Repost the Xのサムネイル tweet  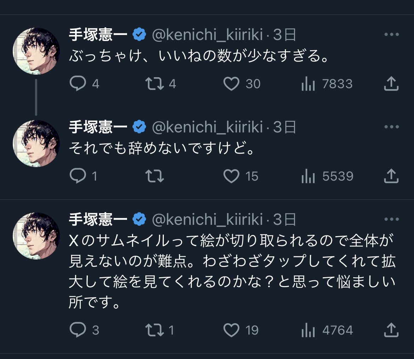point(155,330)
